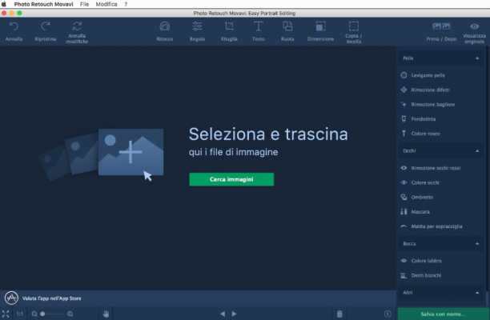Click the Ripristina redo icon
This screenshot has width=490, height=320.
click(46, 26)
